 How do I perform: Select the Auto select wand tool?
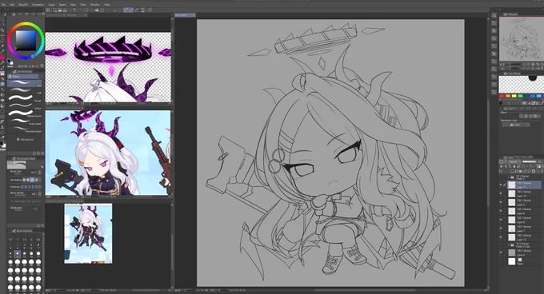(2, 46)
